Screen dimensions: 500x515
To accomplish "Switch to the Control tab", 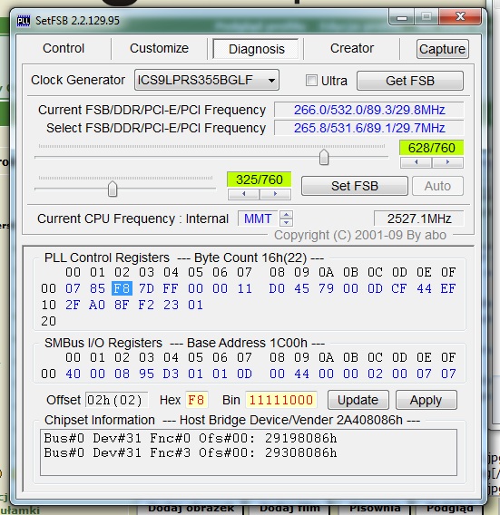I will tap(64, 48).
